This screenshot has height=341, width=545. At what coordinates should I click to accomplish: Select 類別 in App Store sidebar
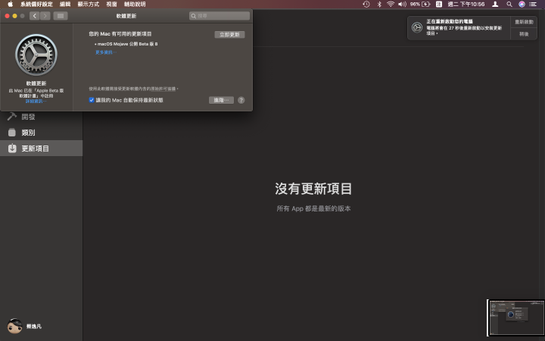42,133
